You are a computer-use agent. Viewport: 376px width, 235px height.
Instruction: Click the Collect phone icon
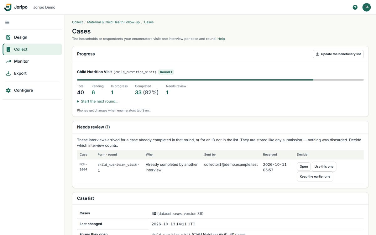pos(8,49)
